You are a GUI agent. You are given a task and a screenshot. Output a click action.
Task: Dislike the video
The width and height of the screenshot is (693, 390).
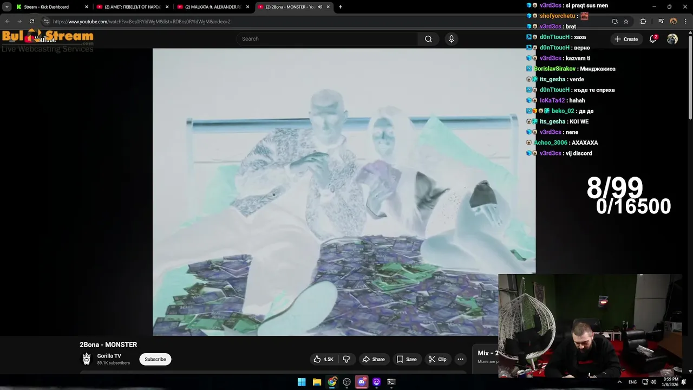tap(346, 359)
